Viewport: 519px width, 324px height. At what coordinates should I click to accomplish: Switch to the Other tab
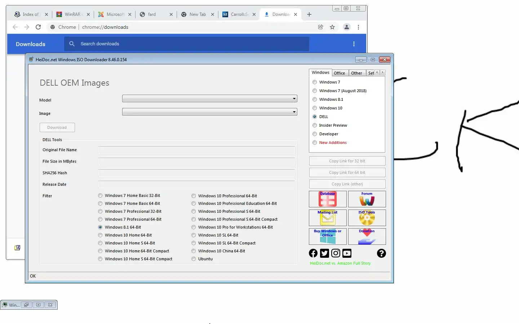click(356, 73)
